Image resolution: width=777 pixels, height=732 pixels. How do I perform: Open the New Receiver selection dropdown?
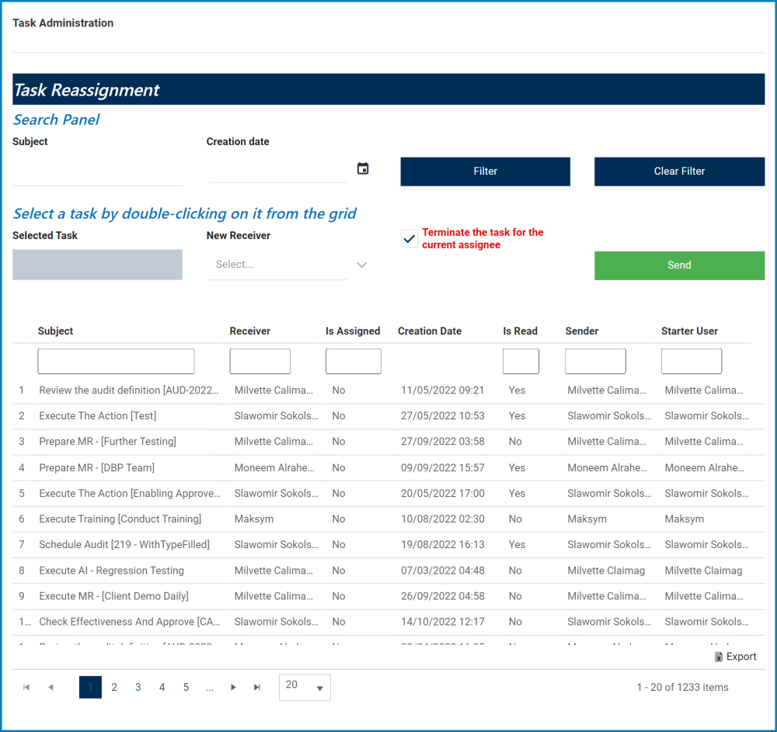[x=361, y=265]
